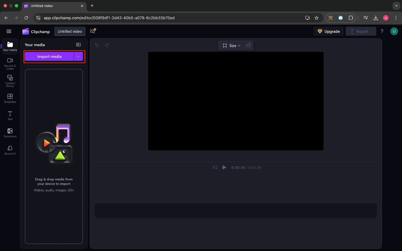Select the Text tool in sidebar
402x251 pixels.
(x=10, y=115)
